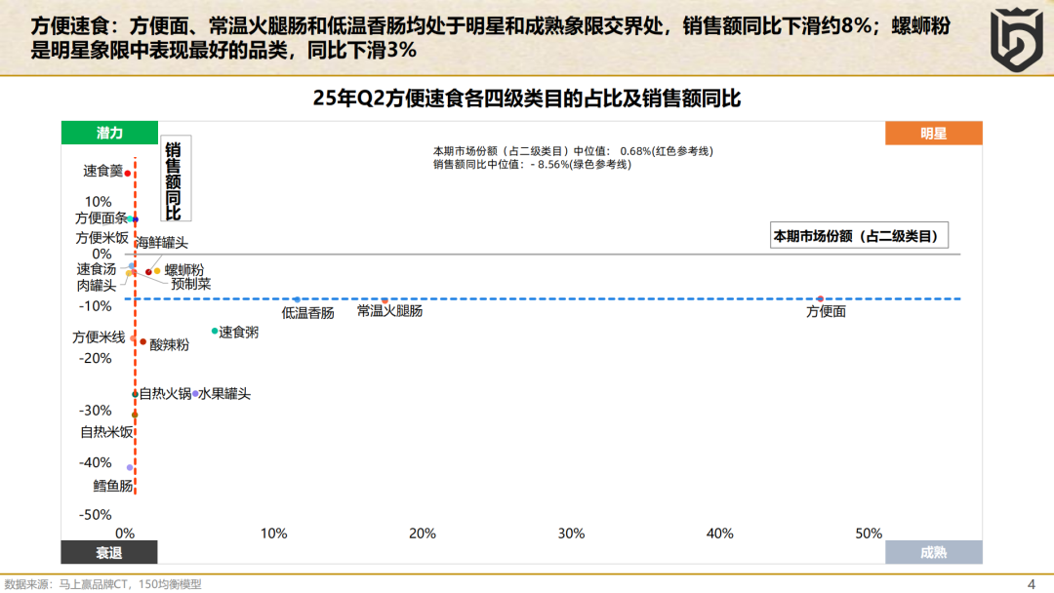1054x593 pixels.
Task: Click the green 潜力 quadrant label
Action: click(109, 133)
